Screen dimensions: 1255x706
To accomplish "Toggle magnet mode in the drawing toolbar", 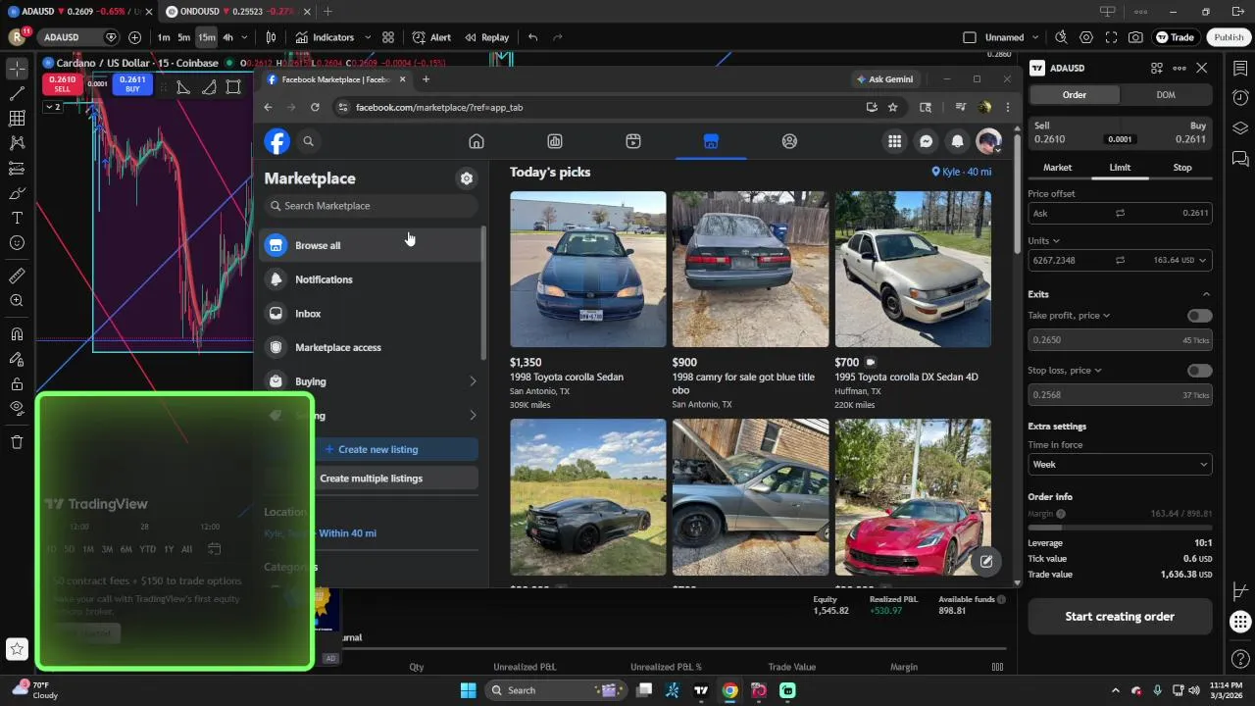I will (x=17, y=334).
